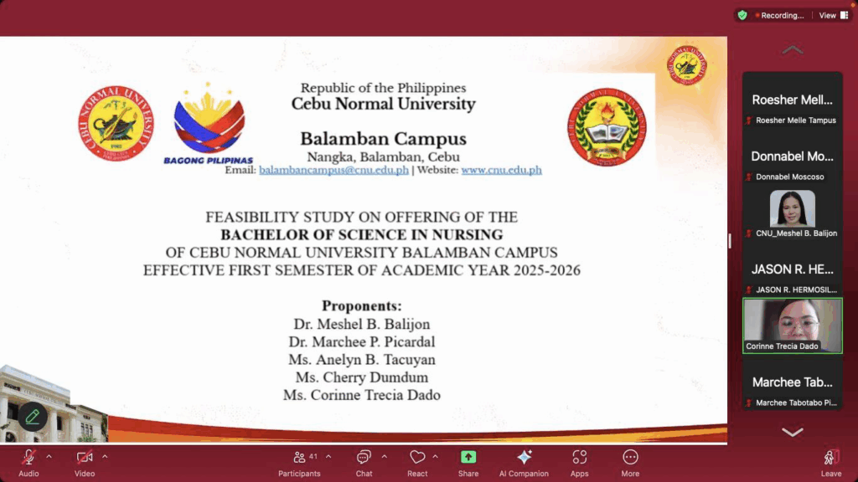The width and height of the screenshot is (858, 482).
Task: Open balambancampus@cnu.edu.ph email link
Action: point(333,170)
